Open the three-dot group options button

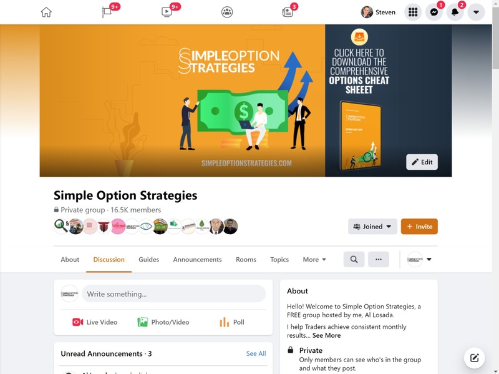[x=379, y=259]
